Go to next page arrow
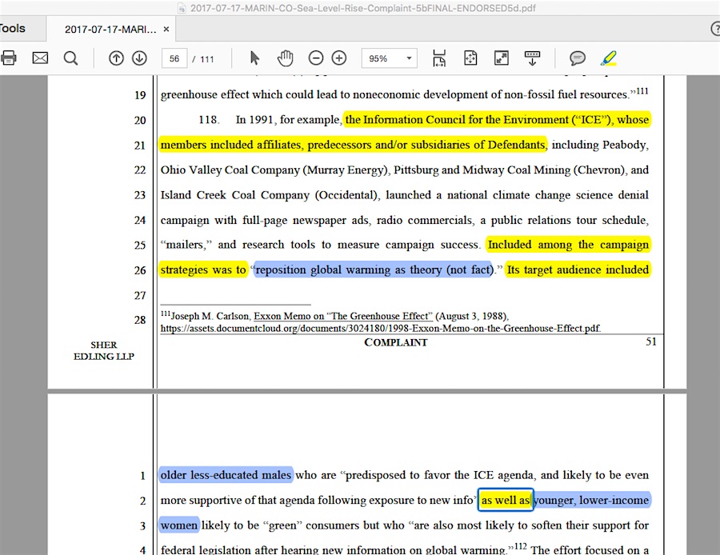This screenshot has height=555, width=720. click(139, 58)
